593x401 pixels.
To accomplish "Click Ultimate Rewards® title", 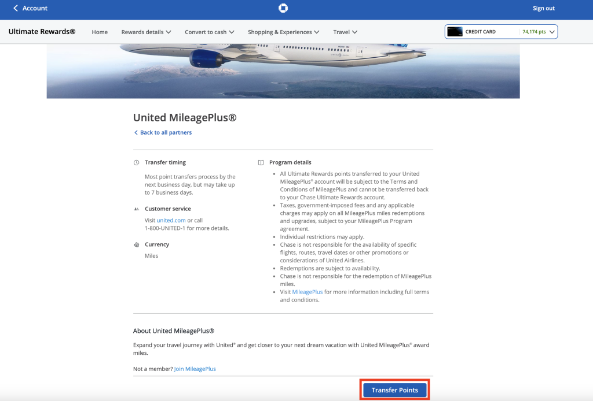I will click(42, 32).
